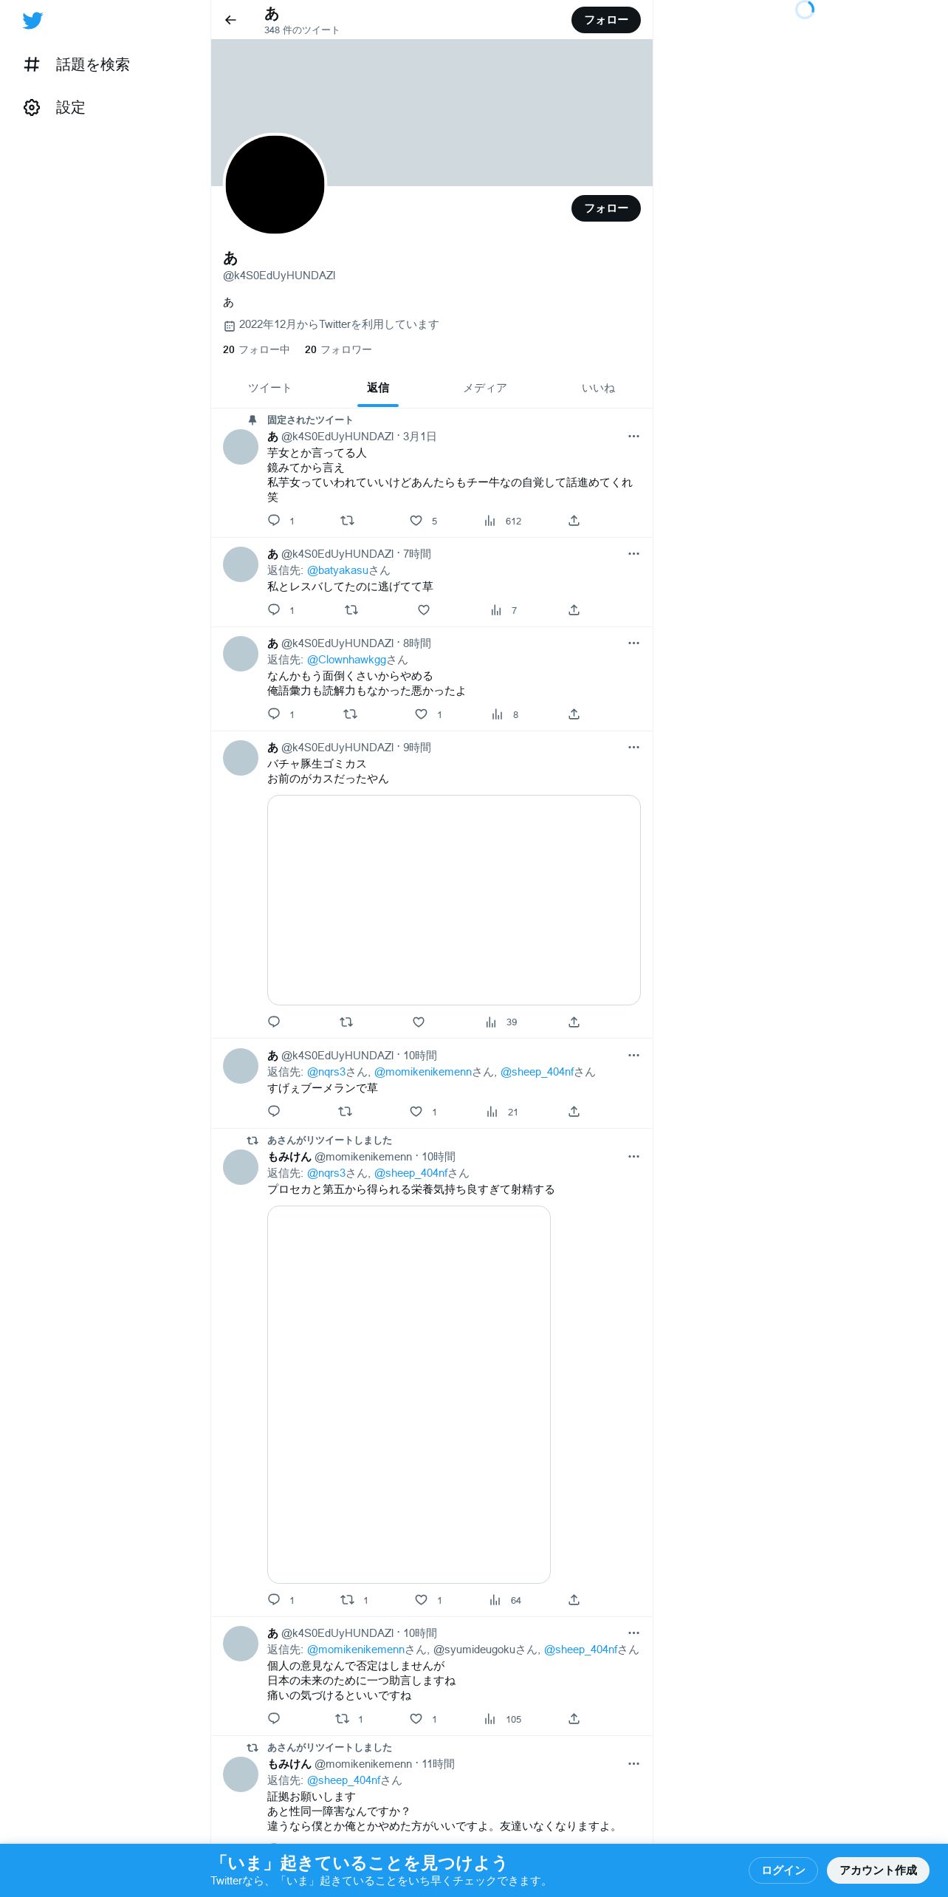Reply to the tweet addressed to @batyakasu
This screenshot has width=948, height=1897.
[x=274, y=610]
